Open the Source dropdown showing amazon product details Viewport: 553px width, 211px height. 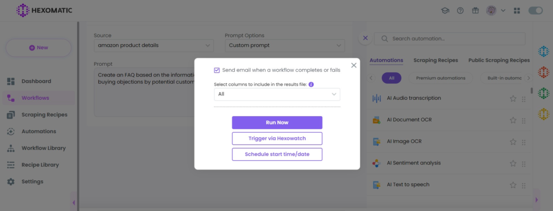tap(154, 45)
